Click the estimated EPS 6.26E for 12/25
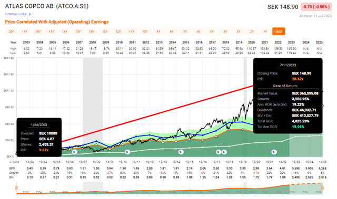 click(x=323, y=169)
